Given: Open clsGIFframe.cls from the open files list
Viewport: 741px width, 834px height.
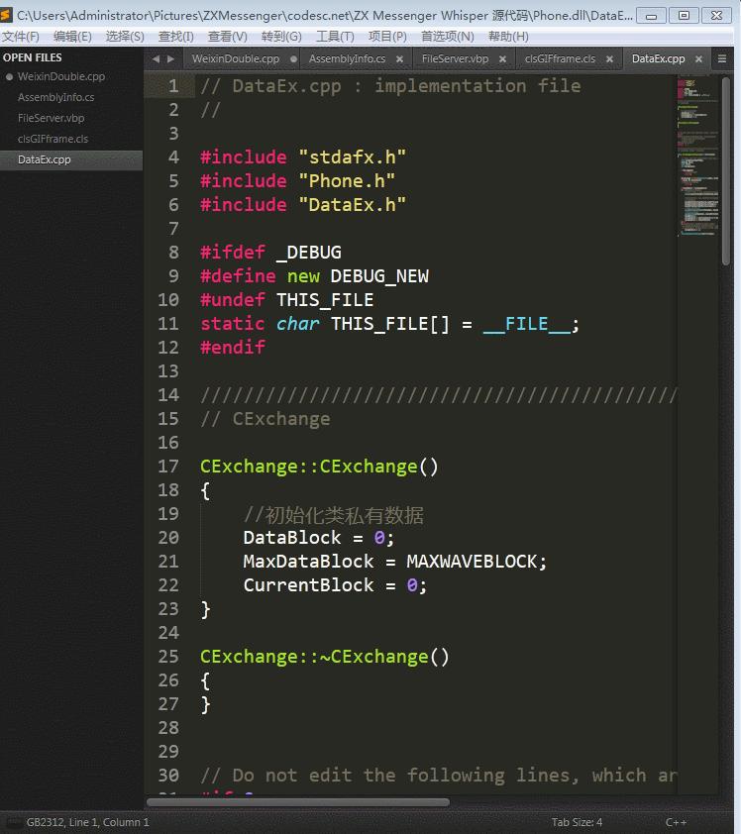Looking at the screenshot, I should pyautogui.click(x=53, y=139).
